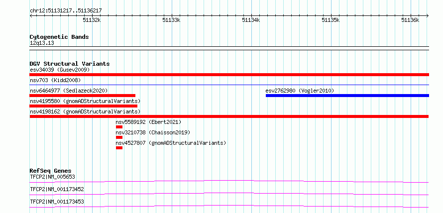This screenshot has height=213, width=443.
Task: Click the 51136k ruler tick label
Action: (x=411, y=20)
